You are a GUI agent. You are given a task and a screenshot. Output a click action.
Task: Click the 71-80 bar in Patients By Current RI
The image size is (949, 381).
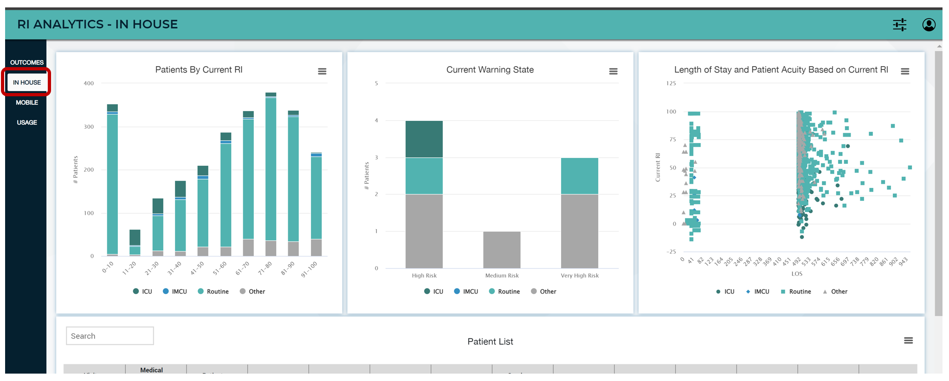click(x=271, y=175)
